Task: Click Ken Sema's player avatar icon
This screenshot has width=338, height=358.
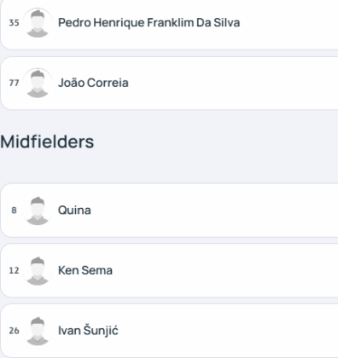Action: click(38, 270)
